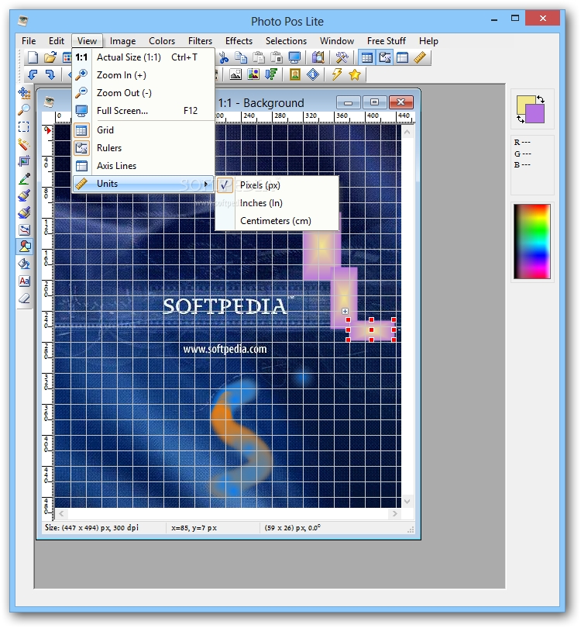The image size is (581, 628).
Task: Select Centimeters (cm) units option
Action: [277, 221]
